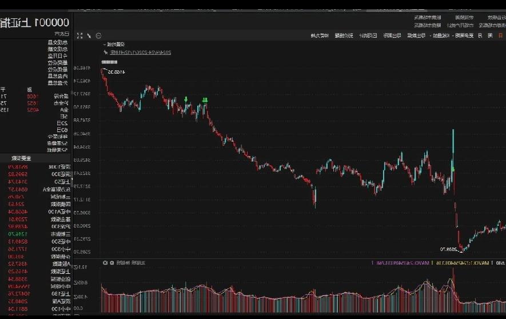The image size is (506, 319).
Task: Click the MAVOL2 legend in the volume pane
Action: pos(401,263)
